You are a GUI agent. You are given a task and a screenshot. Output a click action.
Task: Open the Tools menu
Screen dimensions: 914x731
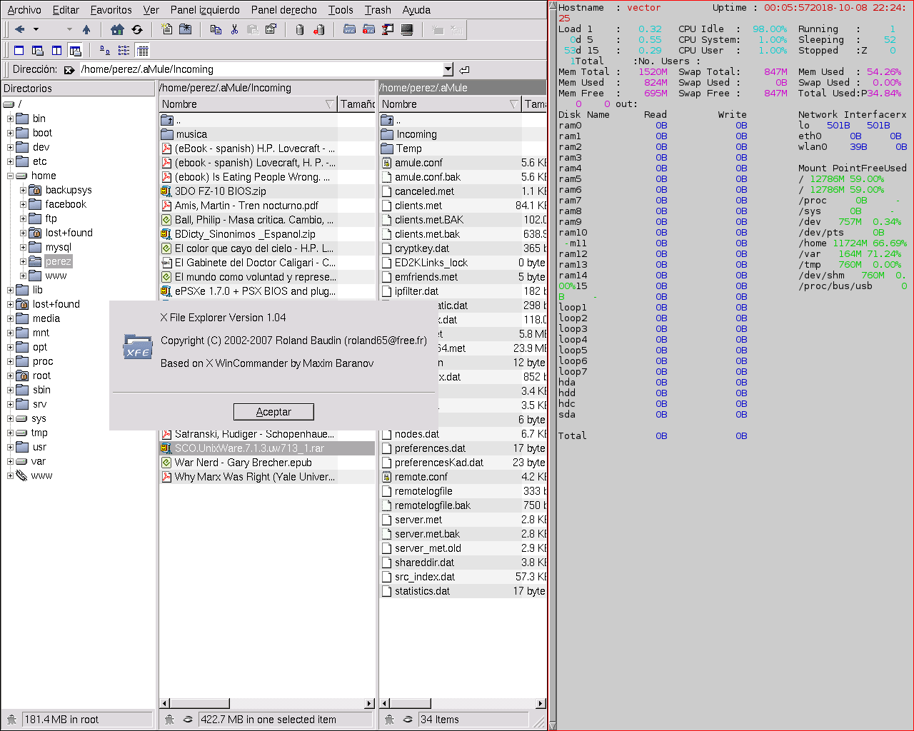click(341, 10)
